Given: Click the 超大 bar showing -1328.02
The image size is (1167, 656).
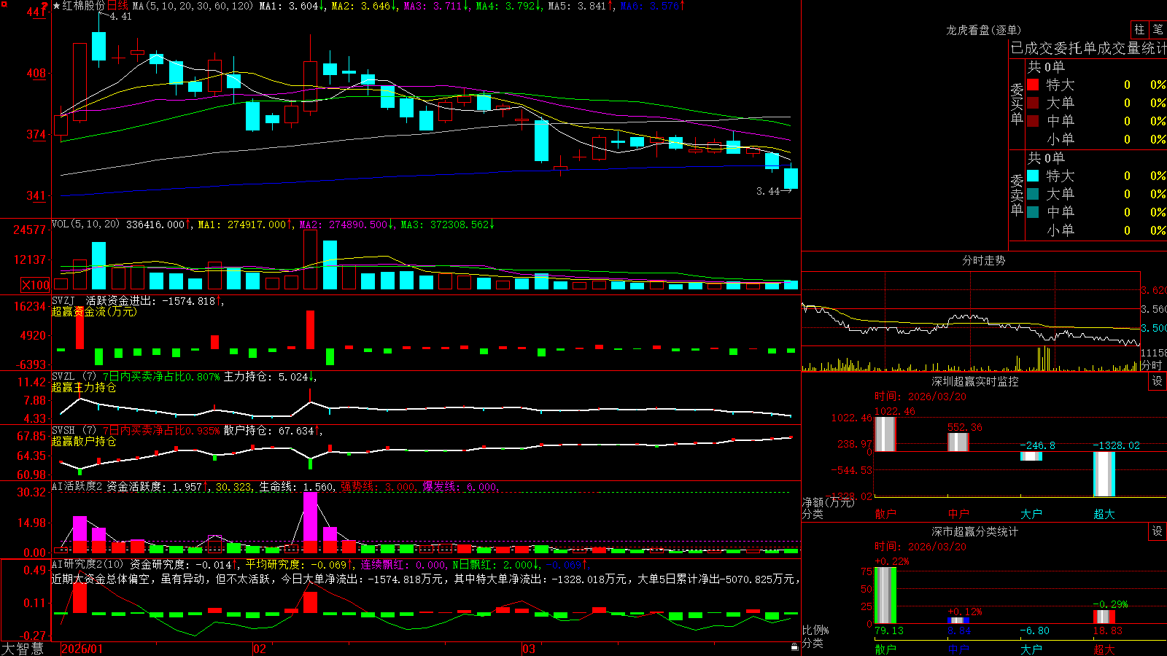Looking at the screenshot, I should (1104, 474).
